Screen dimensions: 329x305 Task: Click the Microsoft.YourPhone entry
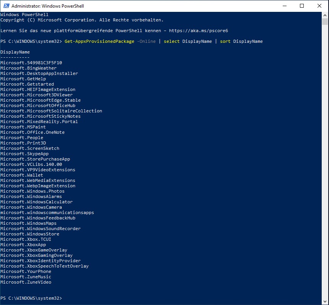[x=26, y=271]
